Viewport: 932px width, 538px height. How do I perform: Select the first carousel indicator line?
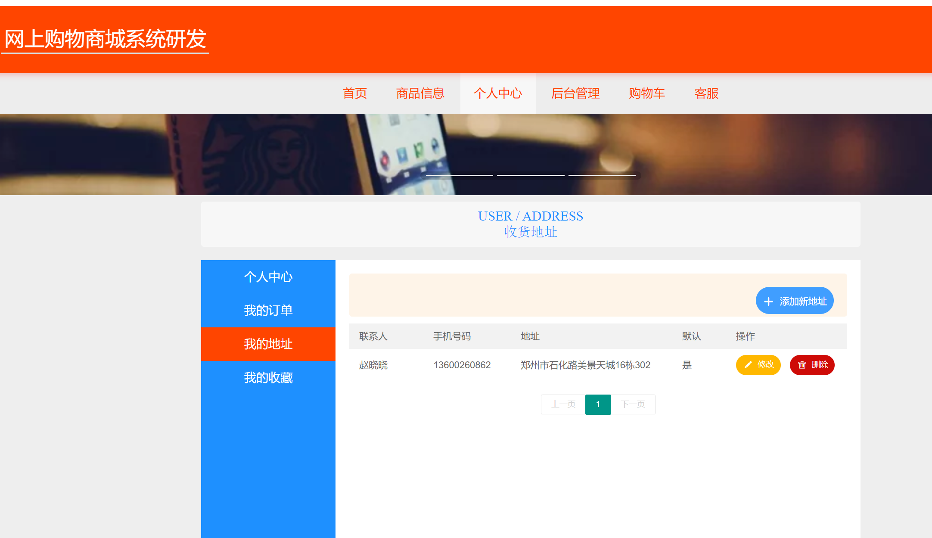click(x=460, y=174)
